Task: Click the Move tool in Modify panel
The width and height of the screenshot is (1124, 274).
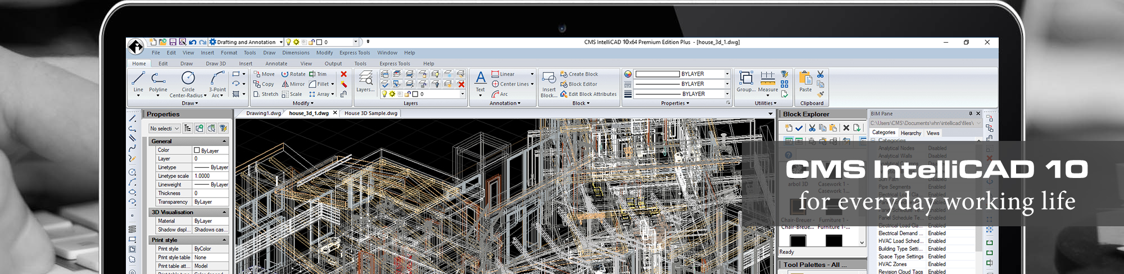Action: click(264, 74)
